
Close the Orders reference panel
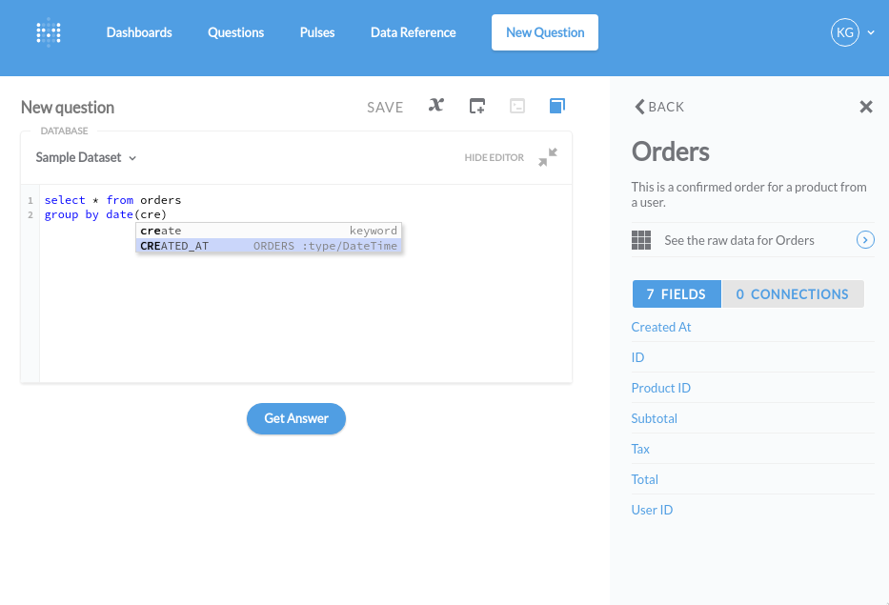click(x=866, y=107)
